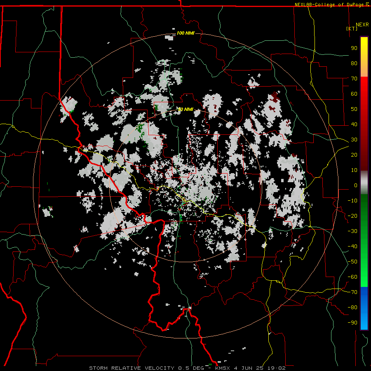The height and width of the screenshot is (371, 371).
Task: Click the positive 70 value on the velocity scale
Action: pyautogui.click(x=354, y=79)
